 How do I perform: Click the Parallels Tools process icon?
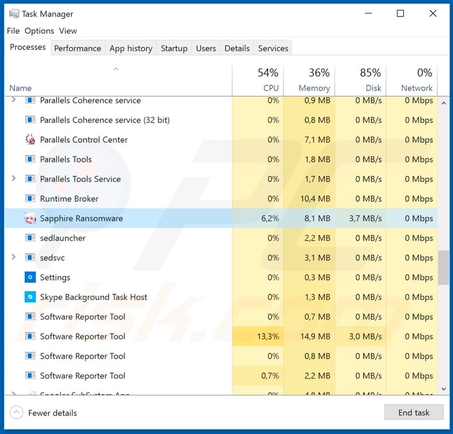pyautogui.click(x=30, y=159)
